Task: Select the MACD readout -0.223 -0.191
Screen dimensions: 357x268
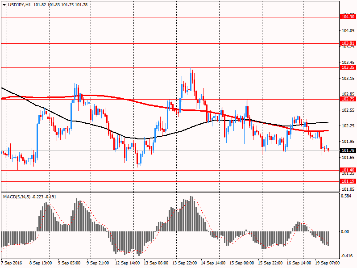Action: [x=44, y=197]
